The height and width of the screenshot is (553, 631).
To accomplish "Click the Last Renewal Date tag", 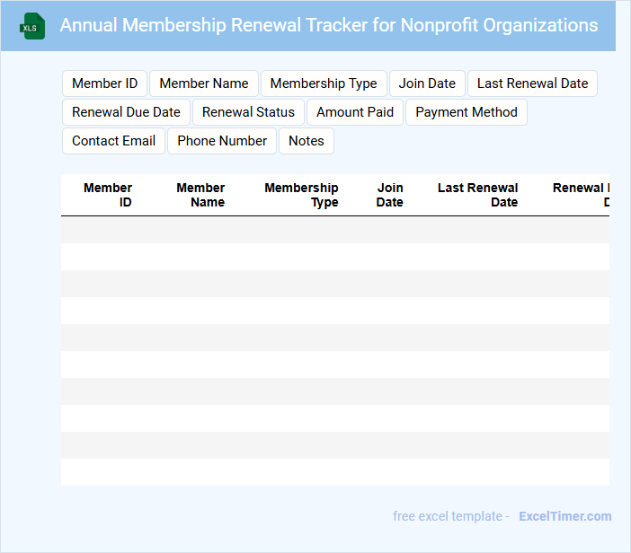I will click(532, 83).
